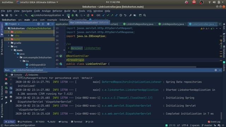The height and width of the screenshot is (127, 226).
Task: Collapse the main folder node
Action: (x=12, y=50)
